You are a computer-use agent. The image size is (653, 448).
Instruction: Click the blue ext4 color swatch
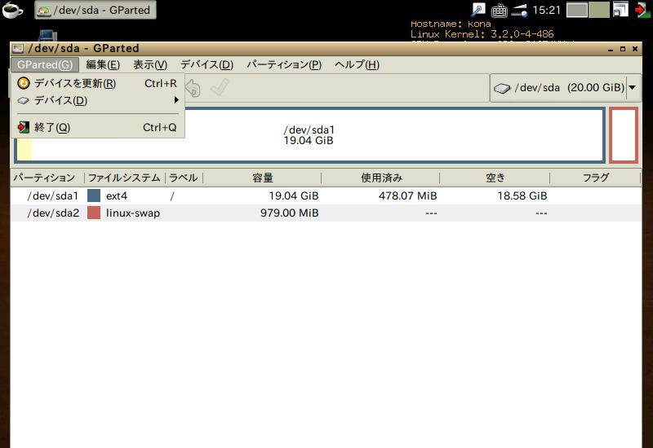(94, 195)
